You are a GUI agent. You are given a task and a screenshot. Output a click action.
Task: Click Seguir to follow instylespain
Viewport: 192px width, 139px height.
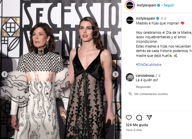(169, 5)
